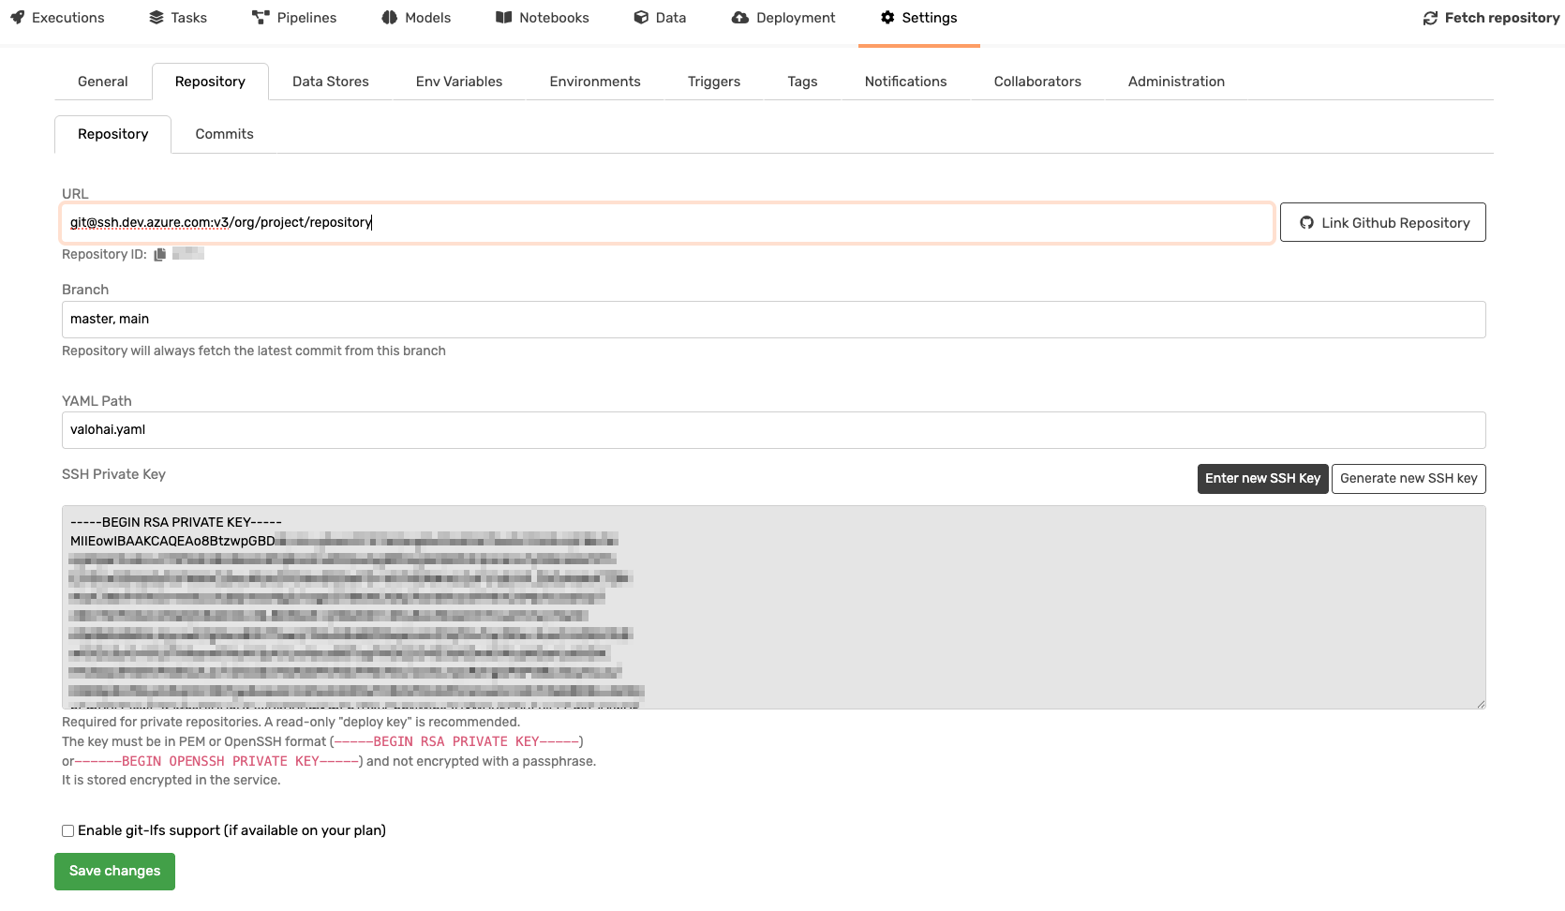Click the Executions rocket icon
The image size is (1565, 911).
tap(17, 18)
